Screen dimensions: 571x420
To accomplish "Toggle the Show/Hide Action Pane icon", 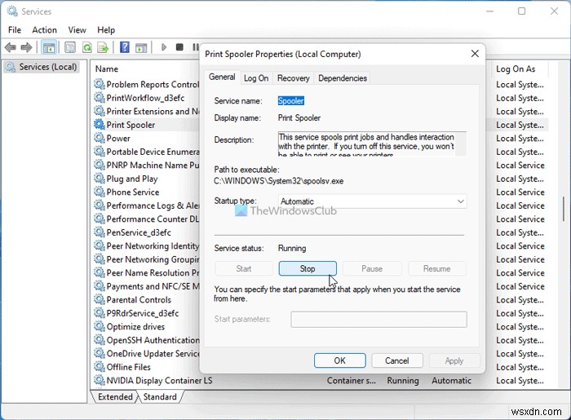I will coord(141,47).
